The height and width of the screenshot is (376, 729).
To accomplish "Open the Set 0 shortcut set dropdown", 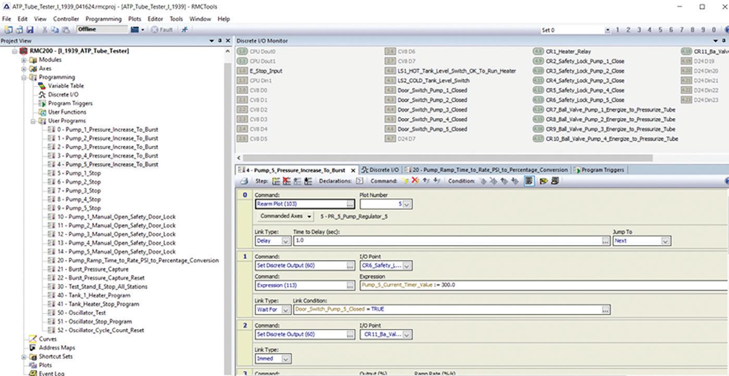I will (607, 30).
